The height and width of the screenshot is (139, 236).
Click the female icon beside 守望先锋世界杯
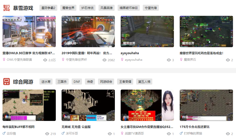tap(63, 59)
